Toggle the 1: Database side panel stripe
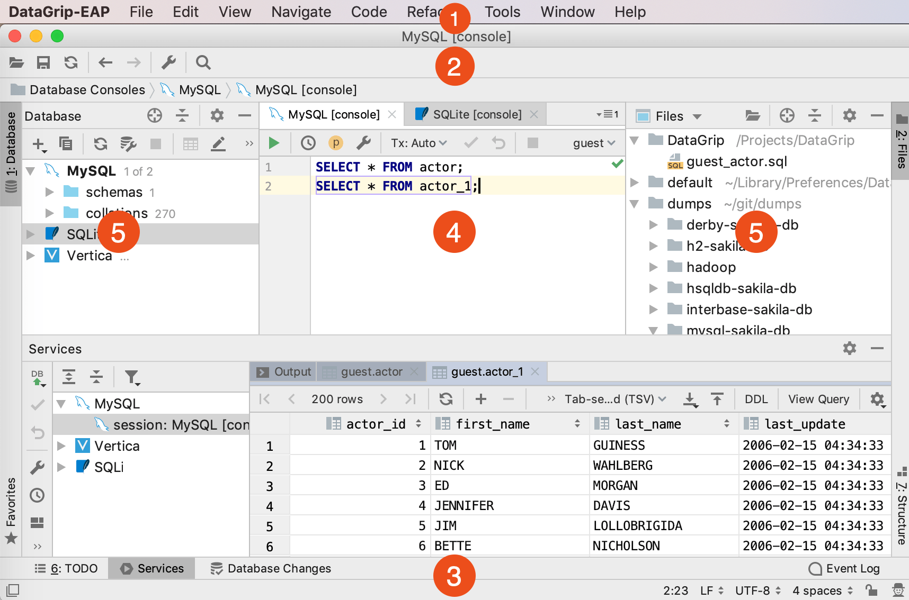Viewport: 909px width, 600px height. [11, 154]
